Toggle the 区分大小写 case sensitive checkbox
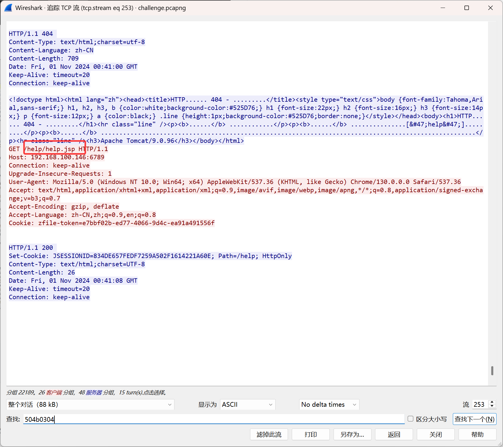Screen dimensions: 503x447 (x=411, y=419)
